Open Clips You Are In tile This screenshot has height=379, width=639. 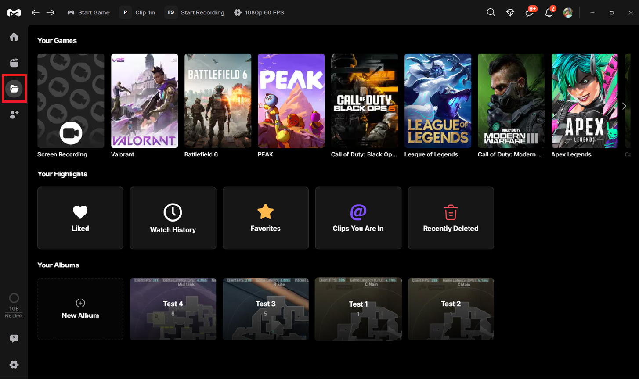358,218
